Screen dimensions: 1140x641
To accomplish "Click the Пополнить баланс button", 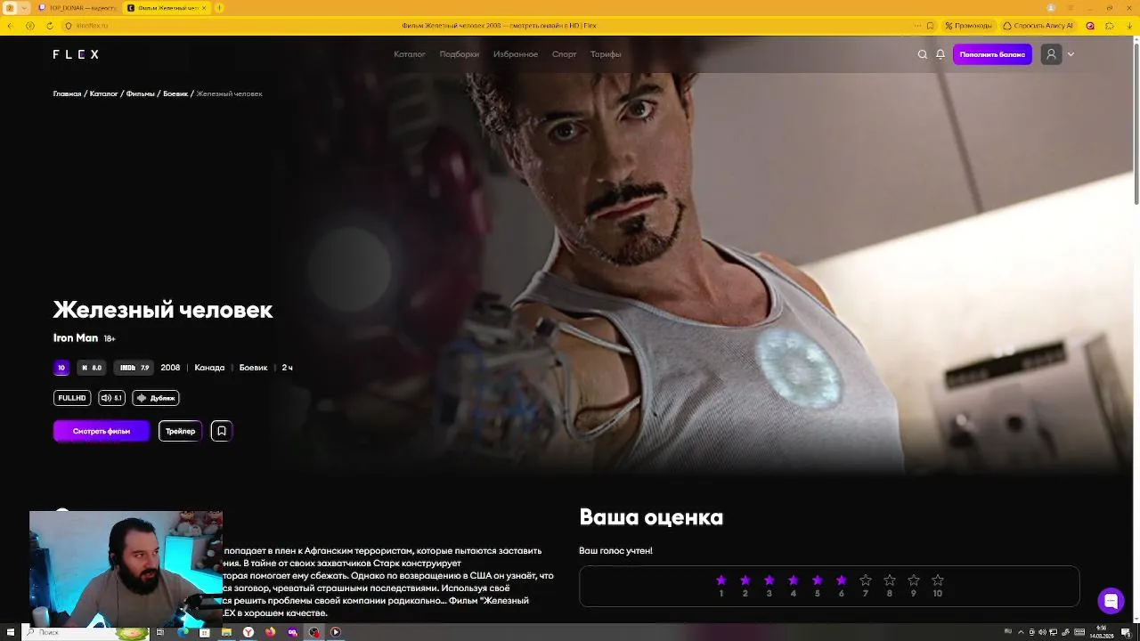I will (992, 54).
